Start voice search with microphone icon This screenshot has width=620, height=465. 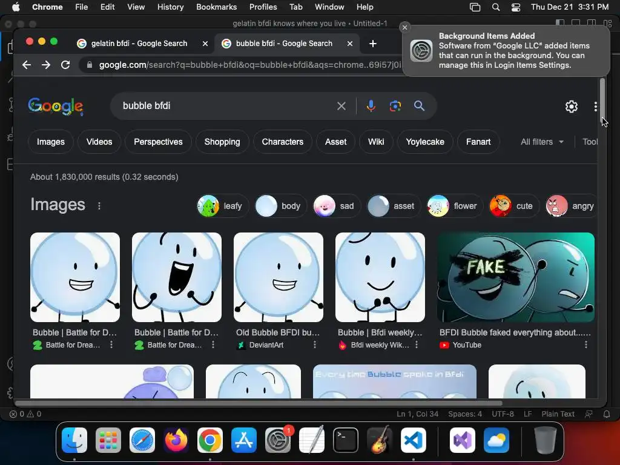click(x=371, y=106)
